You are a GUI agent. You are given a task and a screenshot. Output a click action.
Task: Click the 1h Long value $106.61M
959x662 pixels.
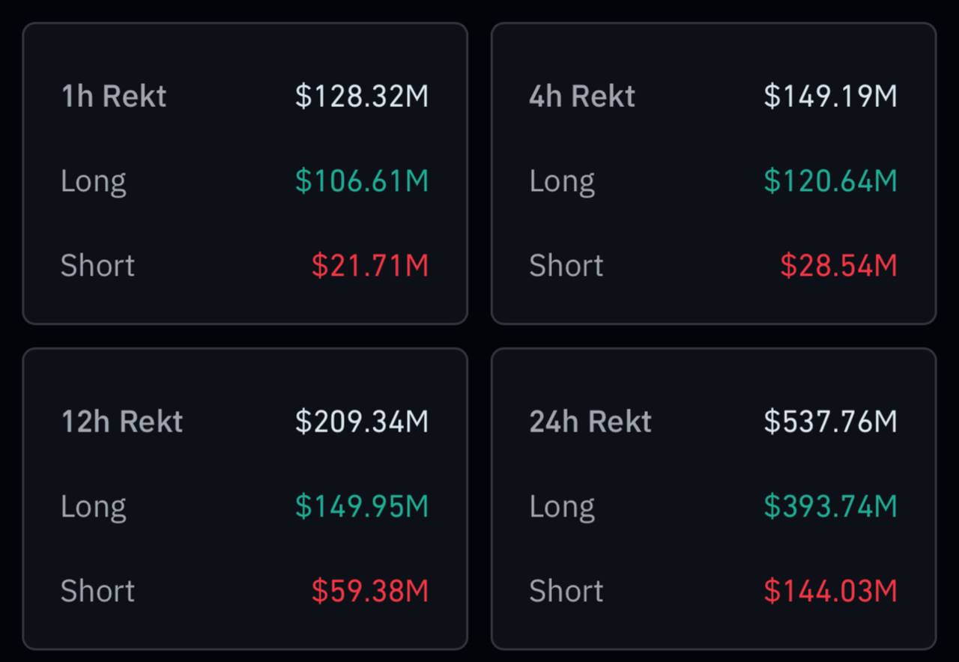click(x=362, y=181)
